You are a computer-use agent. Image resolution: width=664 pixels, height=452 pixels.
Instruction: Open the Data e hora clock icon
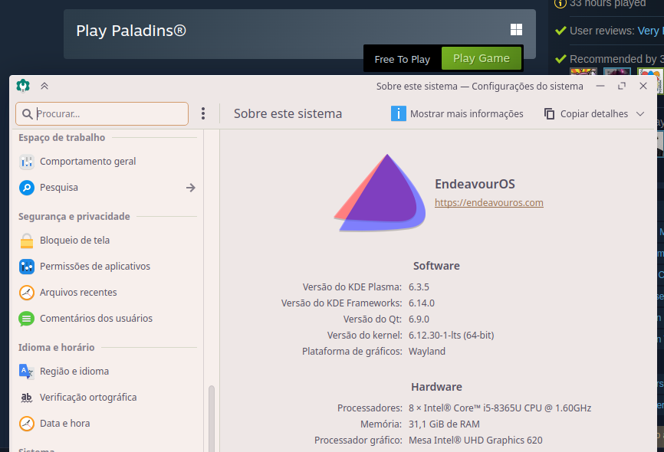[27, 424]
